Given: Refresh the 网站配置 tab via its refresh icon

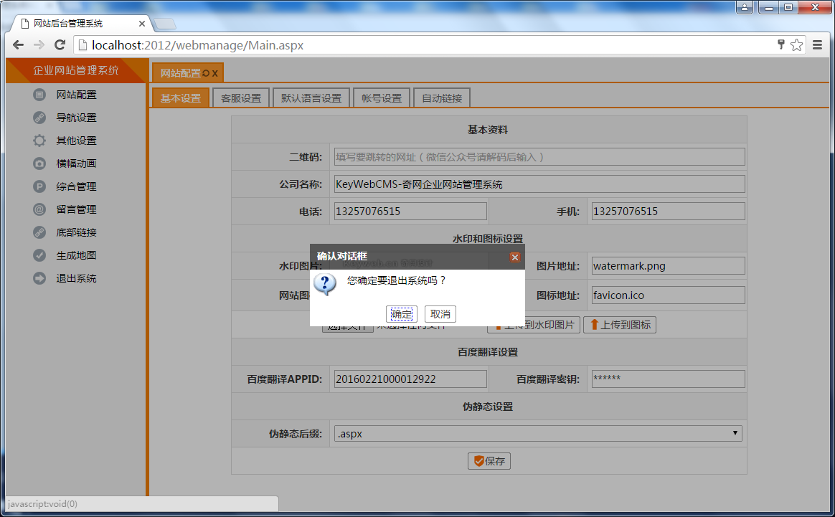Looking at the screenshot, I should click(206, 73).
